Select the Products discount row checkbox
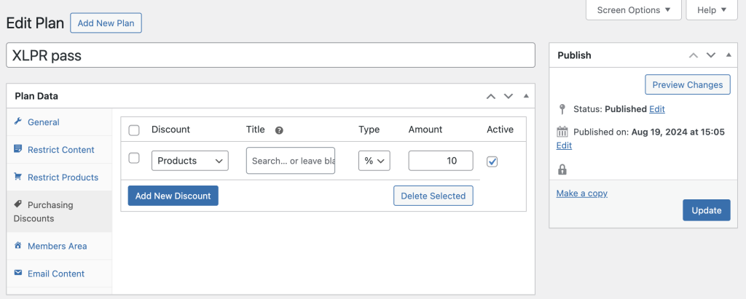 (134, 158)
